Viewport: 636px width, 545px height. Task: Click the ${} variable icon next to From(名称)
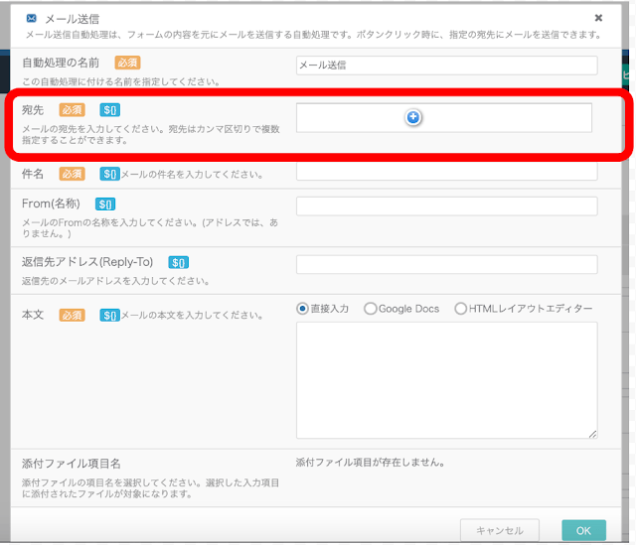[105, 204]
